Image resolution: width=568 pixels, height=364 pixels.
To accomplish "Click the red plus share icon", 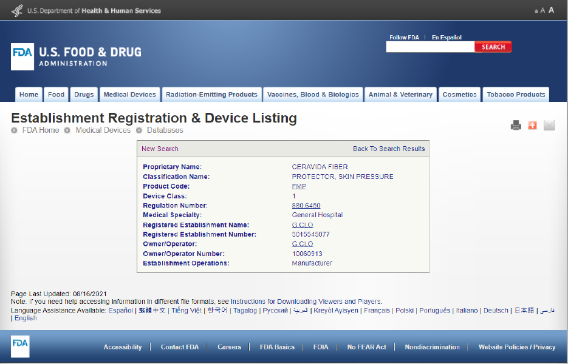I will click(532, 126).
